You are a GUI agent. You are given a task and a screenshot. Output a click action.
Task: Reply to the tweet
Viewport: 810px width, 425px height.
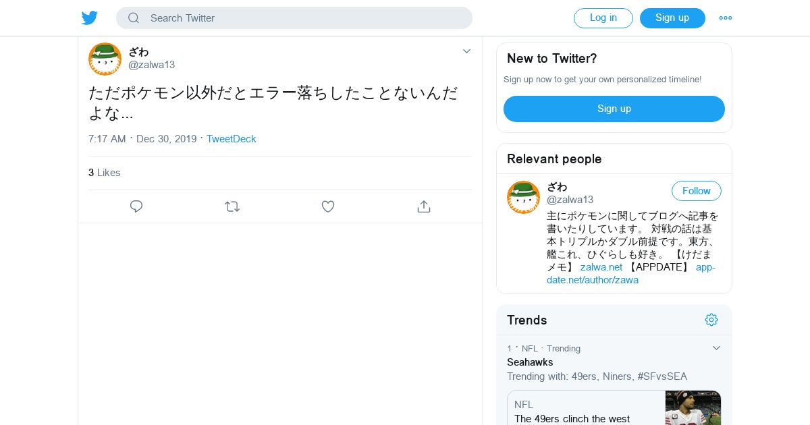coord(136,206)
